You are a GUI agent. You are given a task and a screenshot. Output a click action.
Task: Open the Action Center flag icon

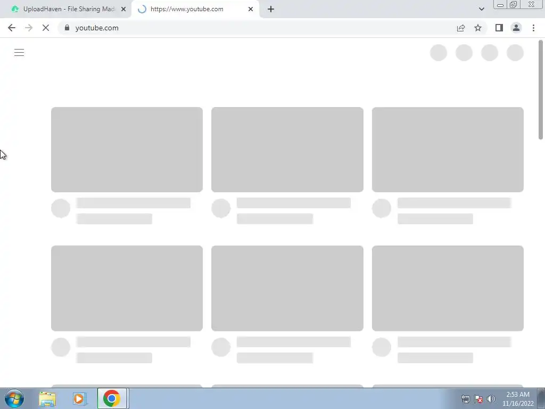coord(478,399)
